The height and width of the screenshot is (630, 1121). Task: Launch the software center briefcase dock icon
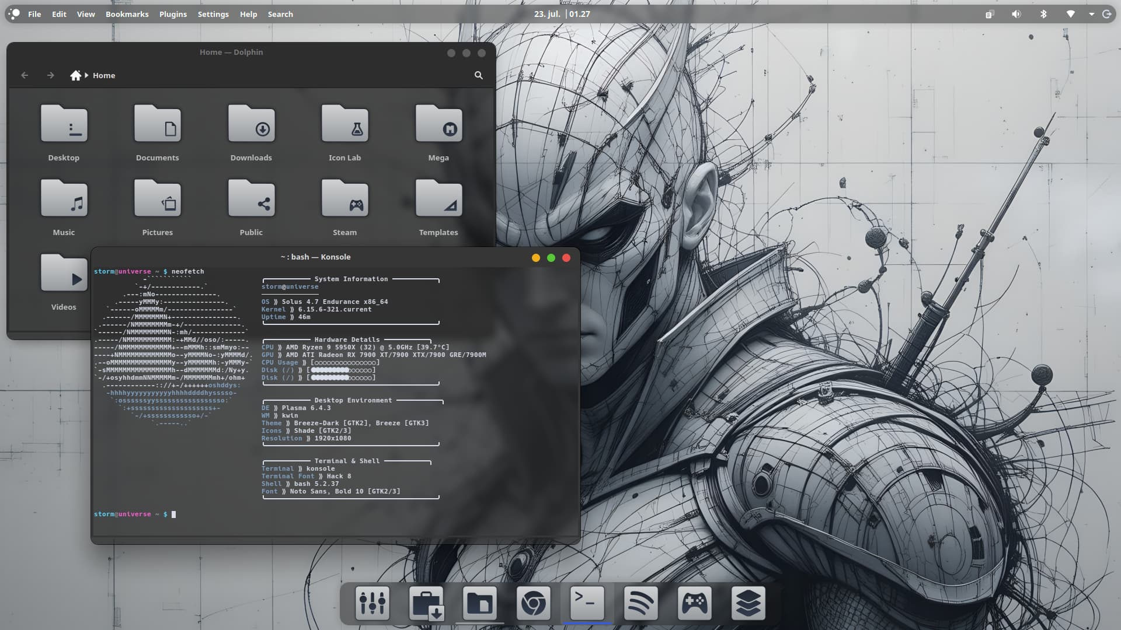click(x=426, y=603)
